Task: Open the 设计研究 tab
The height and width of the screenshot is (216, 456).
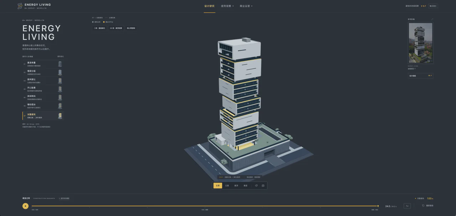Action: point(209,6)
